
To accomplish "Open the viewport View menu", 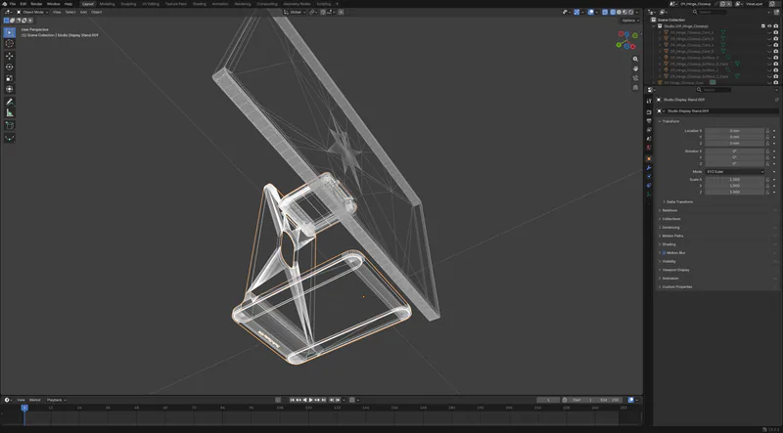I will (57, 12).
